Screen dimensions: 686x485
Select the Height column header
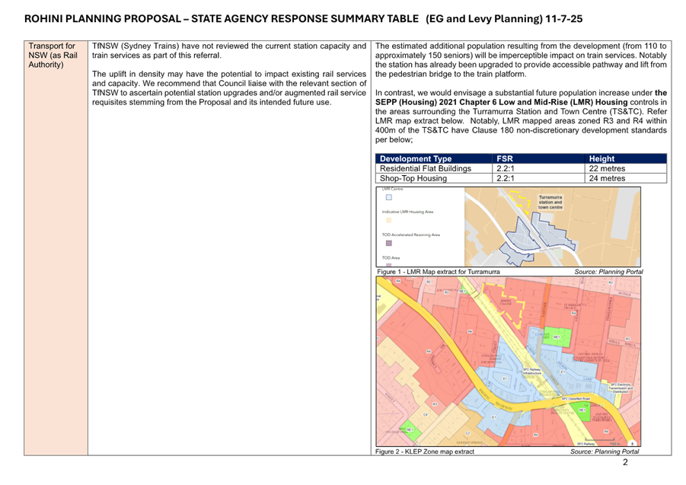[x=601, y=159]
